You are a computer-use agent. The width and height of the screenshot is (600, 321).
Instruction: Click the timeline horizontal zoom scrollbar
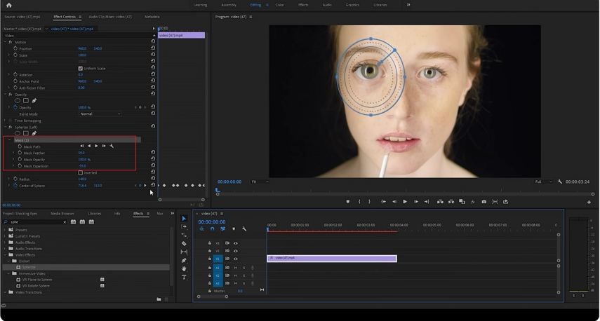(x=213, y=296)
